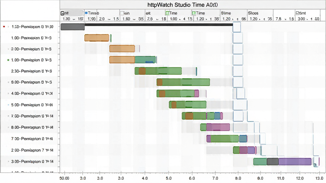This screenshot has height=183, width=326.
Task: Click the blue square icon beside 'Timab' header
Action: (86, 13)
